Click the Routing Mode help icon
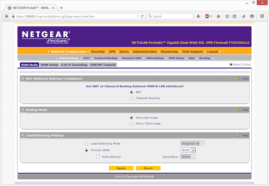Viewport: 269px width, 186px height. point(239,109)
